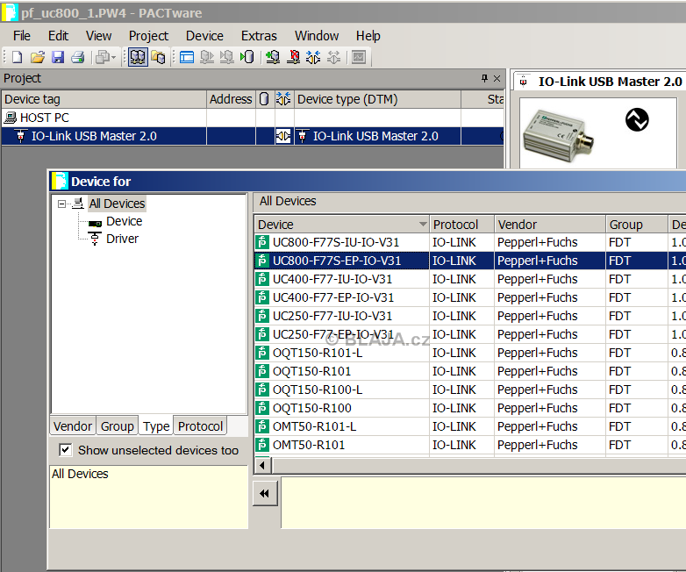The height and width of the screenshot is (572, 686).
Task: Create a new project with toolbar icon
Action: pyautogui.click(x=17, y=57)
